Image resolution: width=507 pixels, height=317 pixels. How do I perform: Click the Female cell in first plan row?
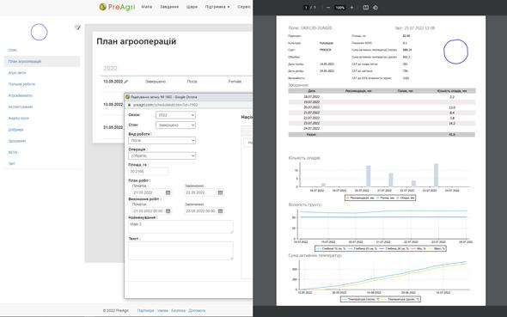coord(235,82)
